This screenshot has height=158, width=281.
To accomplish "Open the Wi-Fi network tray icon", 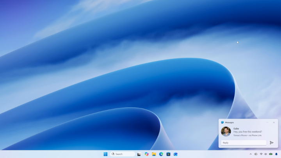I will point(261,154).
